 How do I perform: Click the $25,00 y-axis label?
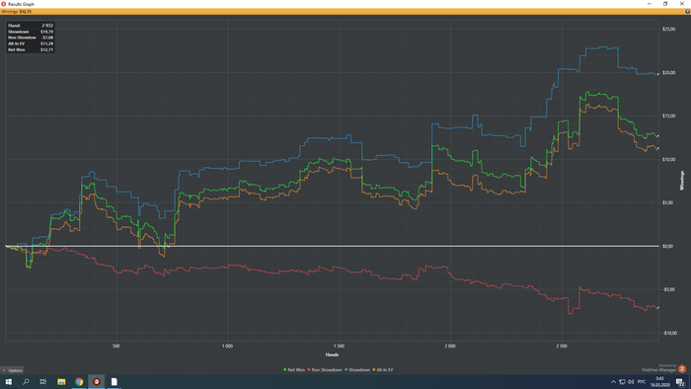click(668, 29)
